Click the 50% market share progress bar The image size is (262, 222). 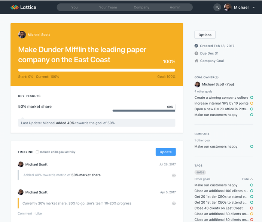[x=144, y=111]
